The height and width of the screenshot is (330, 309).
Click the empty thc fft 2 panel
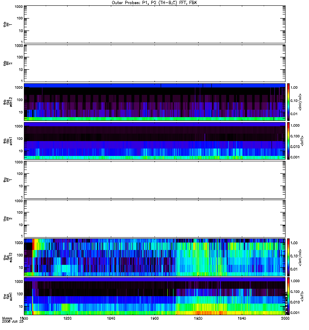[154, 219]
